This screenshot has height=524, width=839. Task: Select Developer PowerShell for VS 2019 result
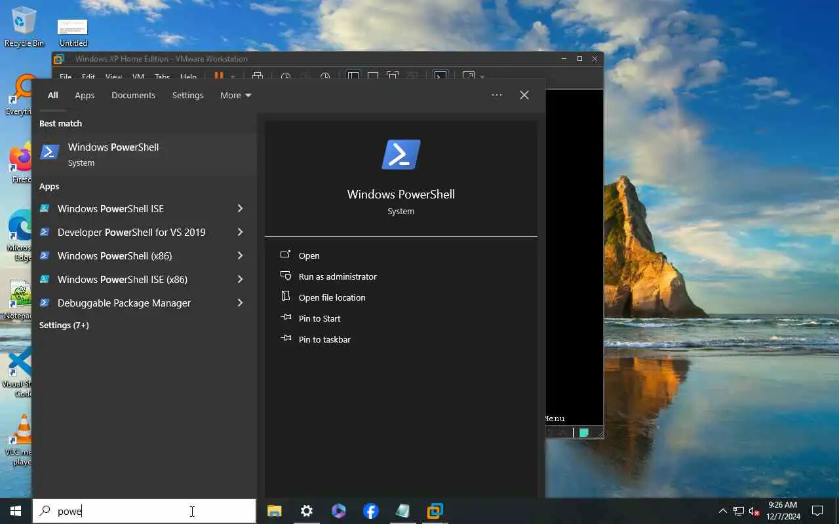[x=133, y=232]
